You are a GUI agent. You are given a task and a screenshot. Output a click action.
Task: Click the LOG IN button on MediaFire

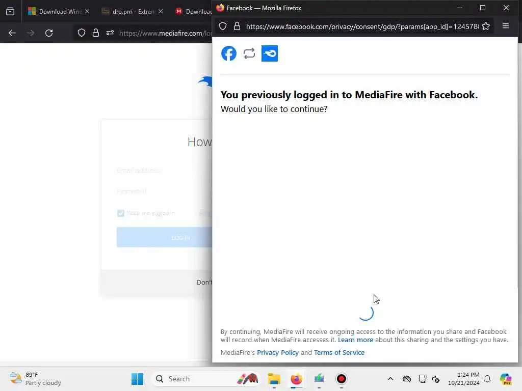165,237
